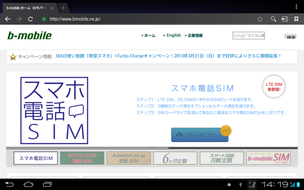This screenshot has height=190, width=304.
Task: Click the b-mobile logo
Action: pyautogui.click(x=30, y=35)
